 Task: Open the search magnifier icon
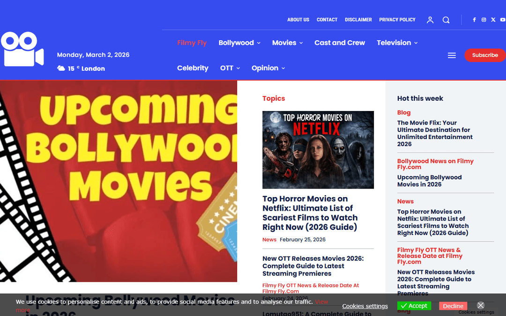click(x=446, y=20)
